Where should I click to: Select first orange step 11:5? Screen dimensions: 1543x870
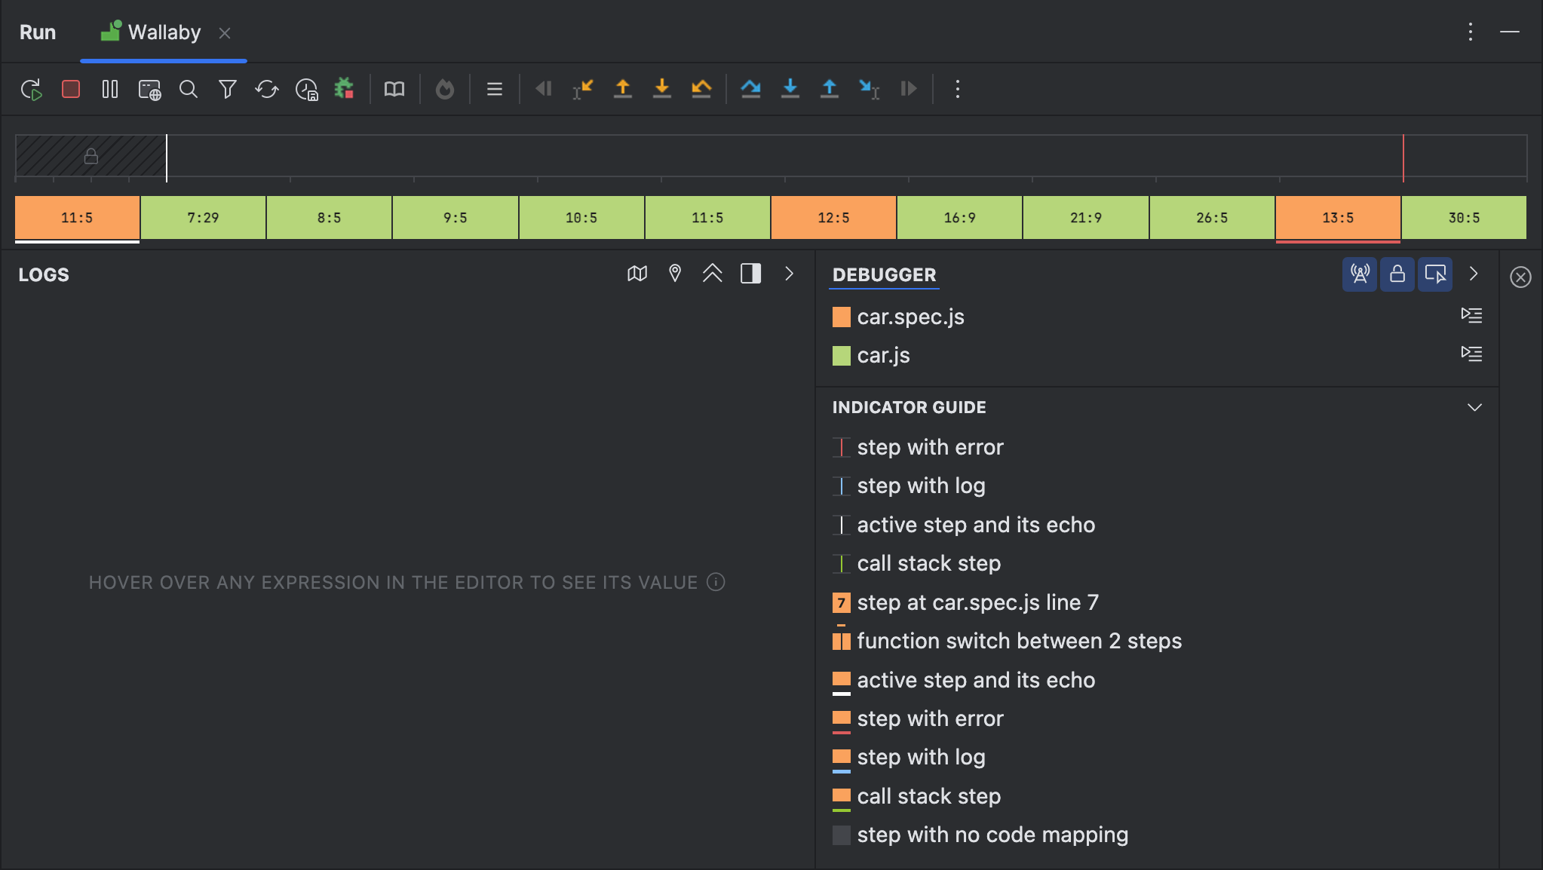(x=77, y=218)
